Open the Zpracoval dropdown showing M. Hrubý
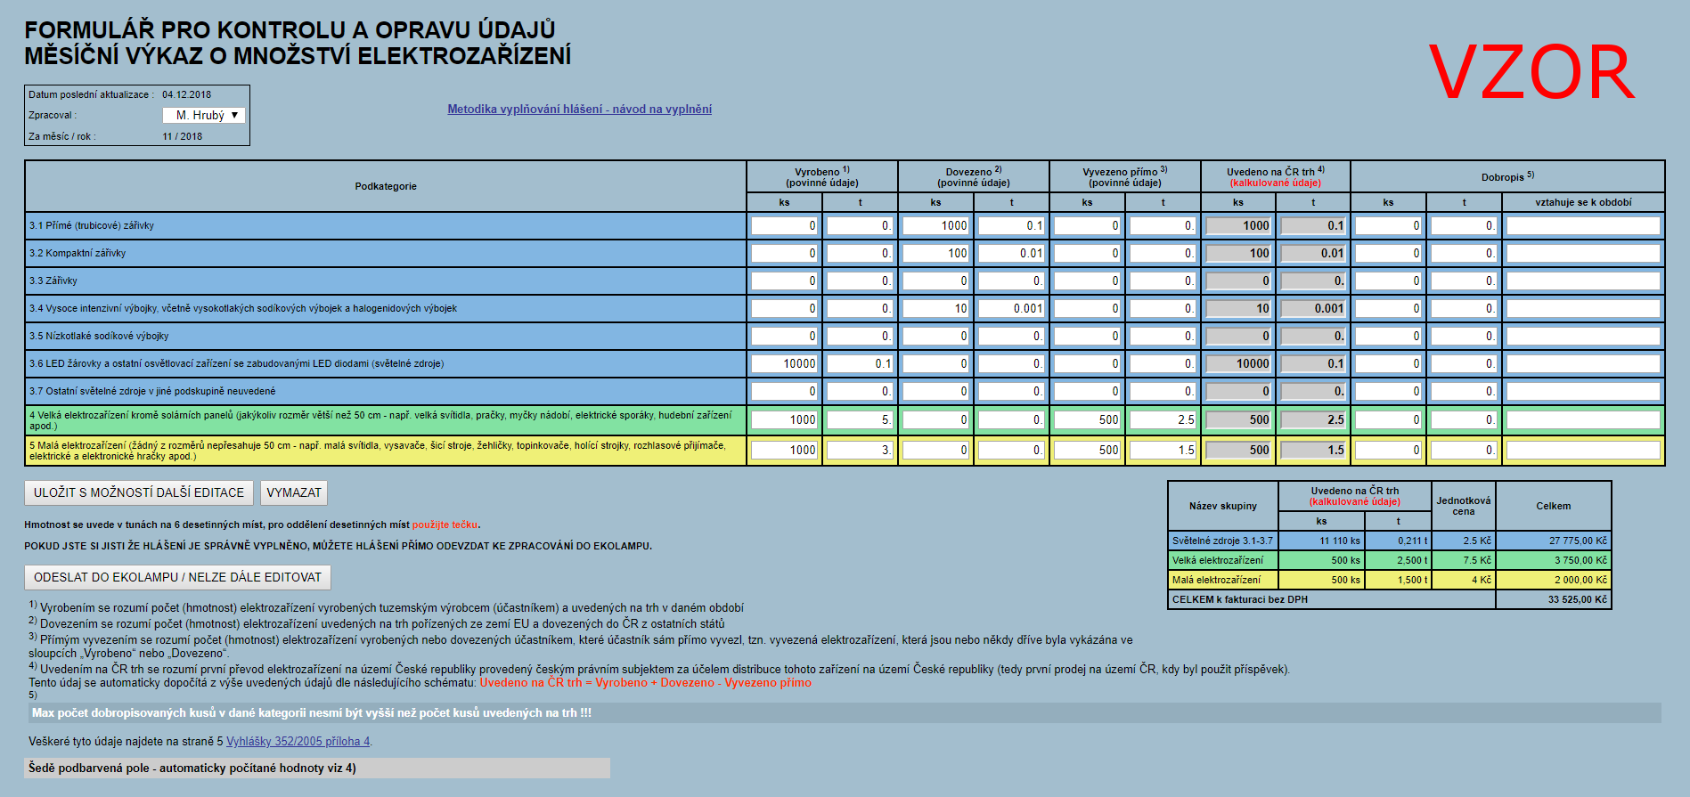Image resolution: width=1690 pixels, height=797 pixels. coord(204,115)
